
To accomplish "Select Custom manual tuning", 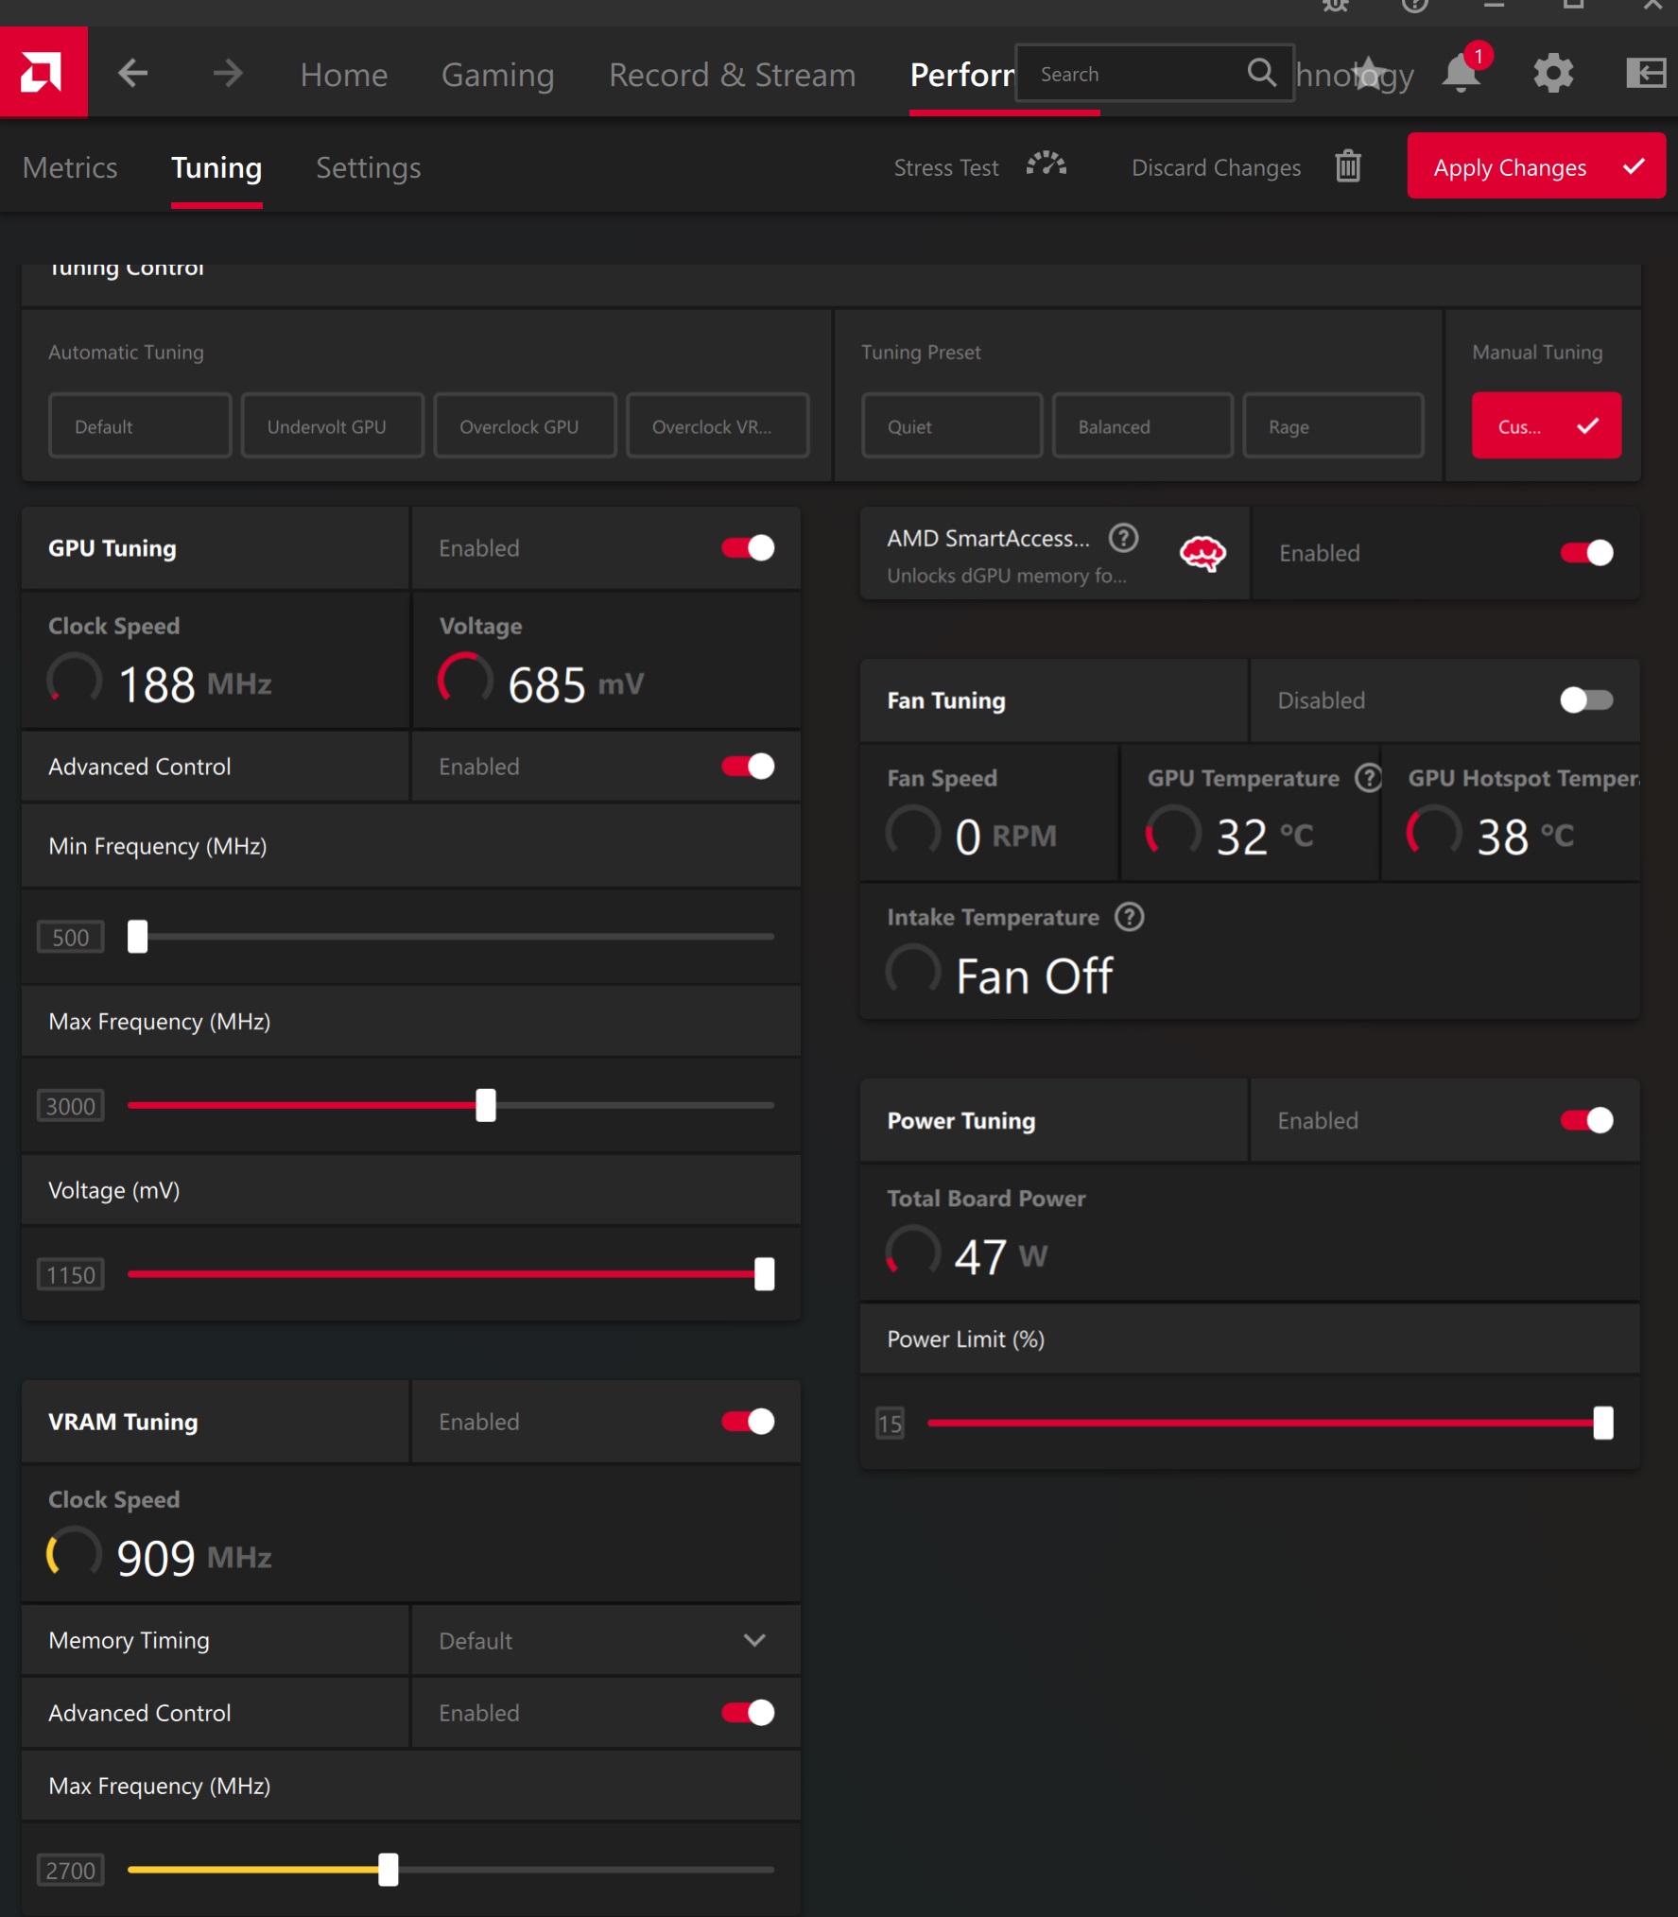I will coord(1547,425).
